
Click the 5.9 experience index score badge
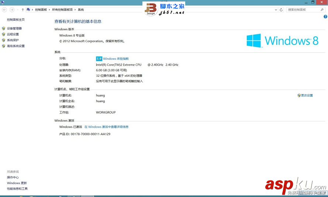point(99,59)
